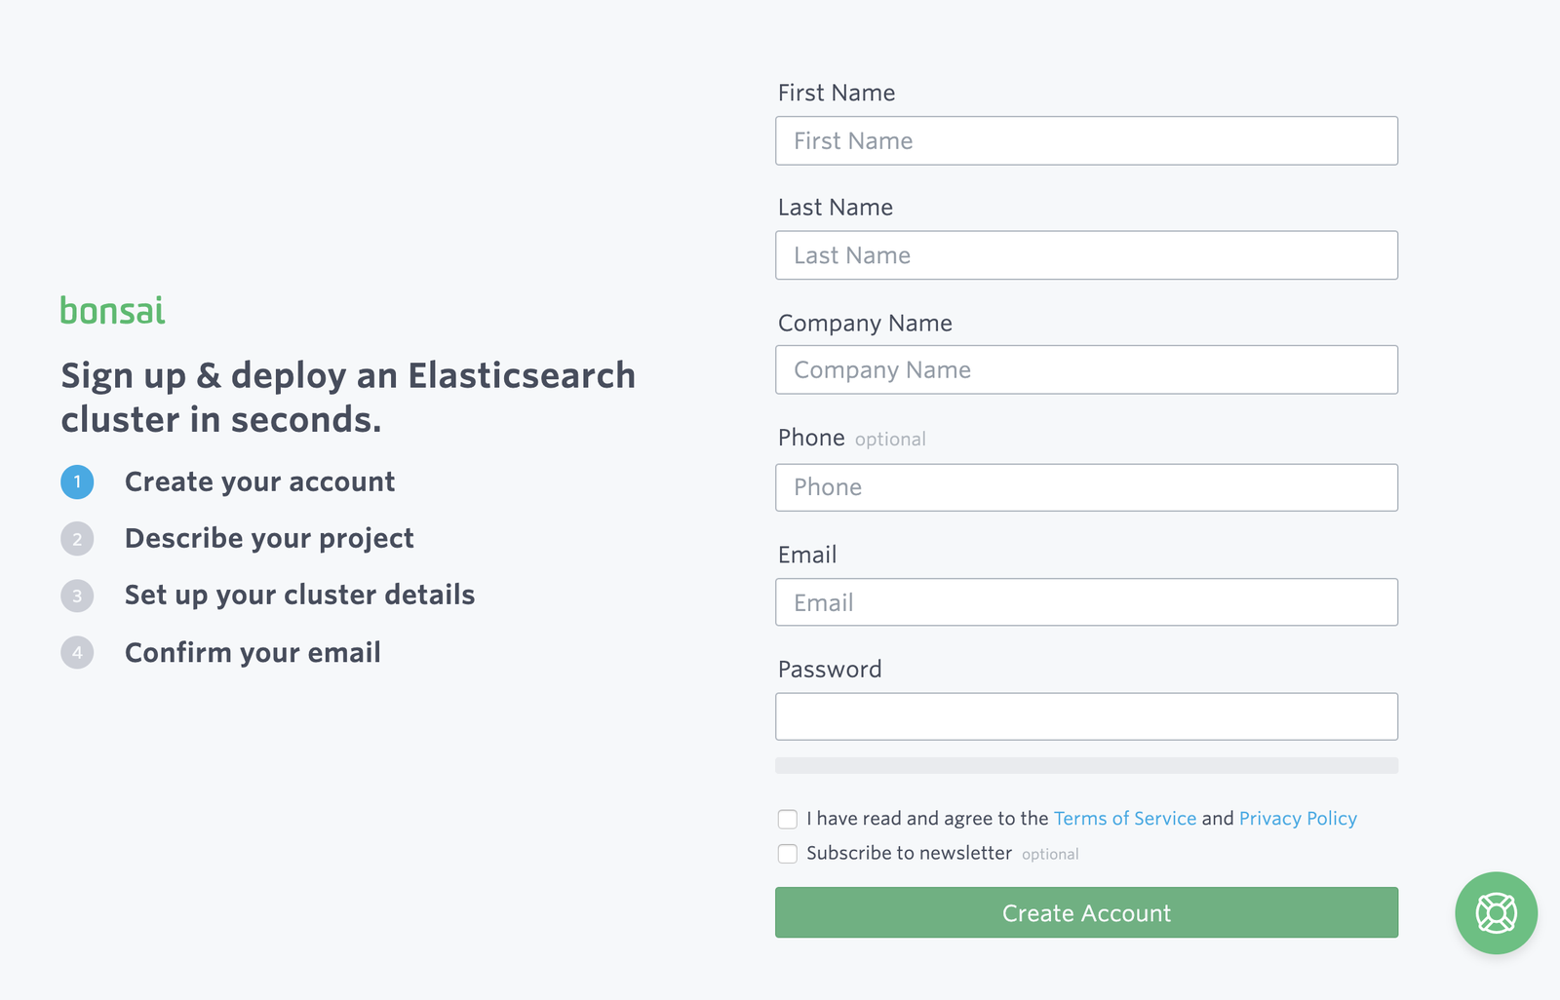The height and width of the screenshot is (1000, 1560).
Task: Open the Privacy Policy link
Action: point(1298,819)
